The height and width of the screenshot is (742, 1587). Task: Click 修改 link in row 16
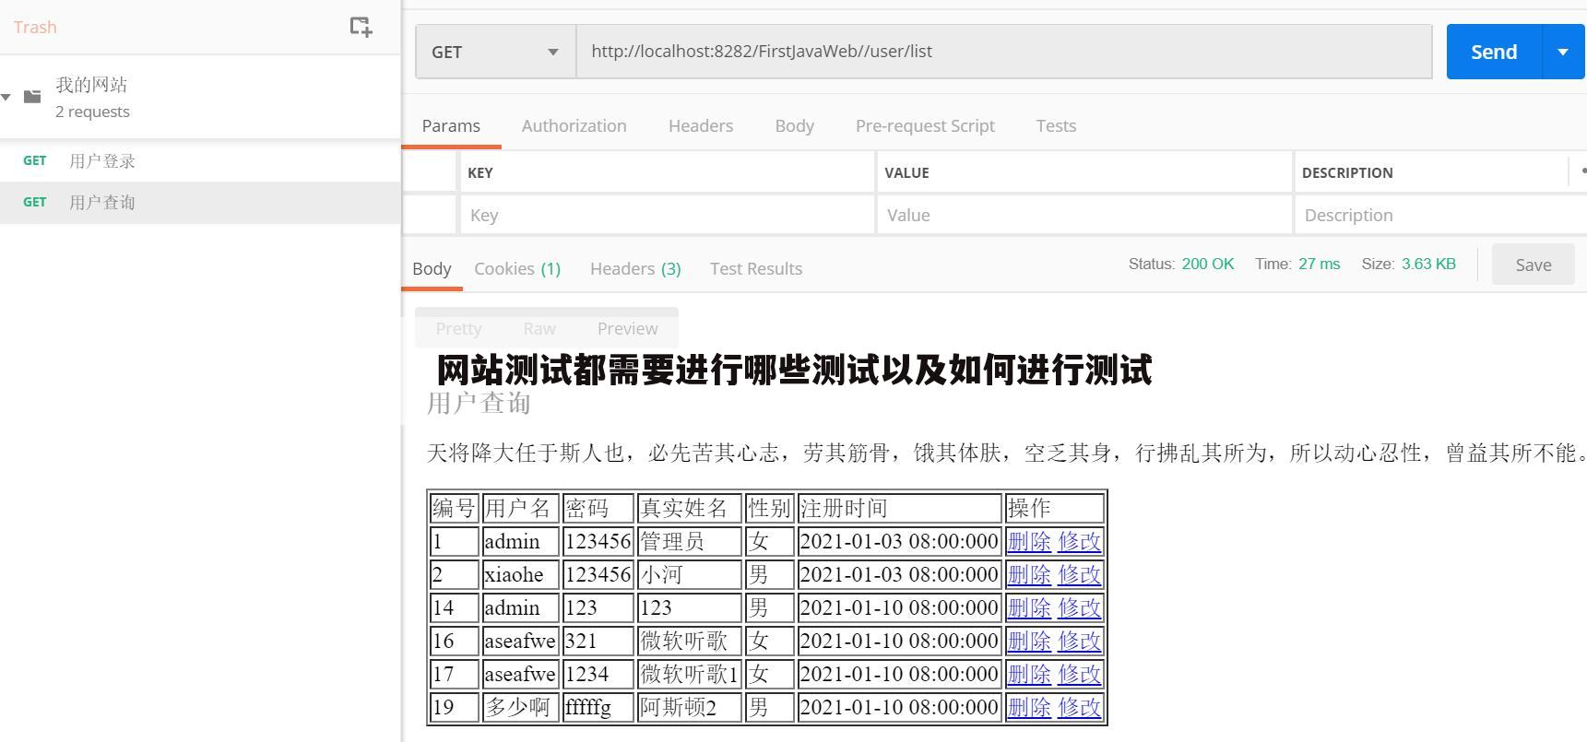pyautogui.click(x=1079, y=641)
